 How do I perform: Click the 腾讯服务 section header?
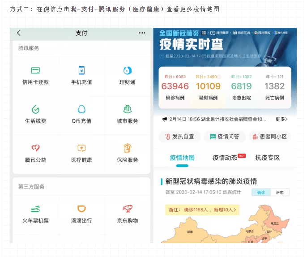coord(29,48)
